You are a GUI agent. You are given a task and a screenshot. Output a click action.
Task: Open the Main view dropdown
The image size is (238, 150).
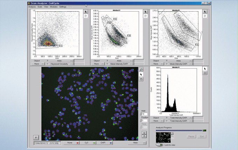coord(137,143)
